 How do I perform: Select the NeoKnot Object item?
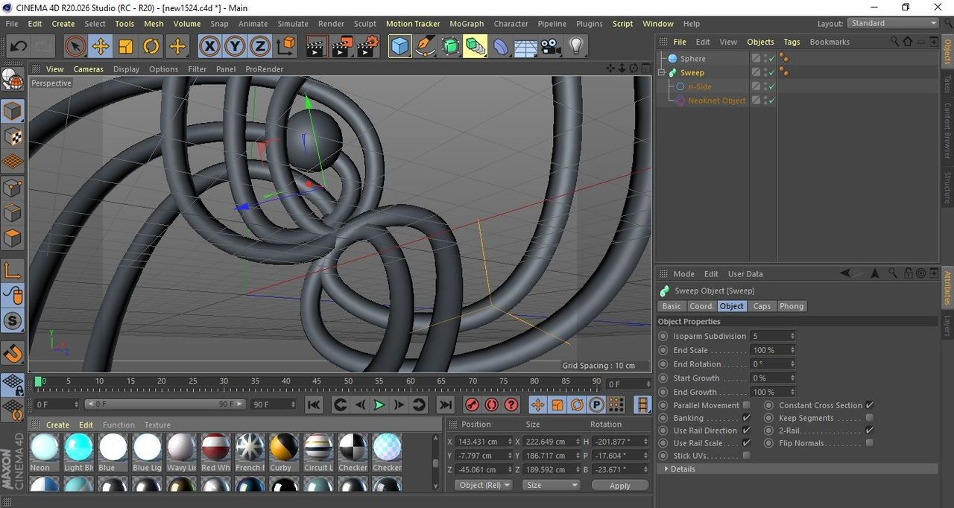(716, 101)
